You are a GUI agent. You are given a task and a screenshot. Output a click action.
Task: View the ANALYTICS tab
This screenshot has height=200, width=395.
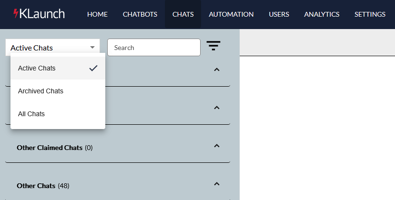tap(322, 14)
